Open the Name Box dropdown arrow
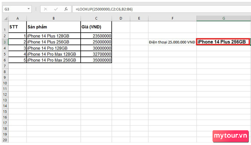251x145 pixels. click(x=28, y=9)
